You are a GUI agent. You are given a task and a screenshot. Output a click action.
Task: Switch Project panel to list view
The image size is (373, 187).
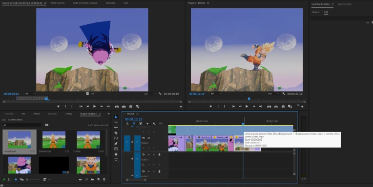[x=10, y=179]
